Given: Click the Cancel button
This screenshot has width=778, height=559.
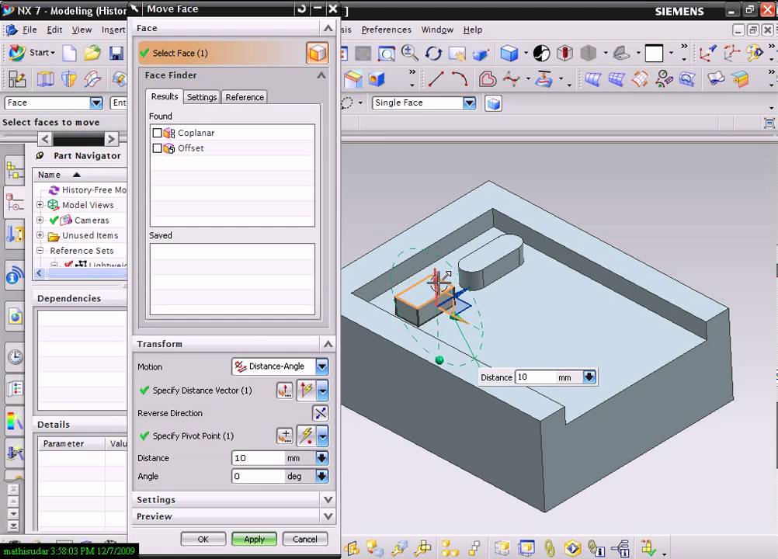Looking at the screenshot, I should click(304, 539).
